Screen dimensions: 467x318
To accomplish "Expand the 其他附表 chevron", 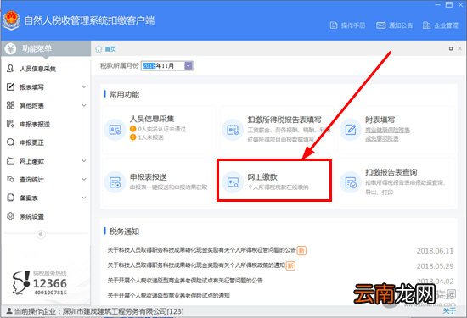I will [x=84, y=105].
